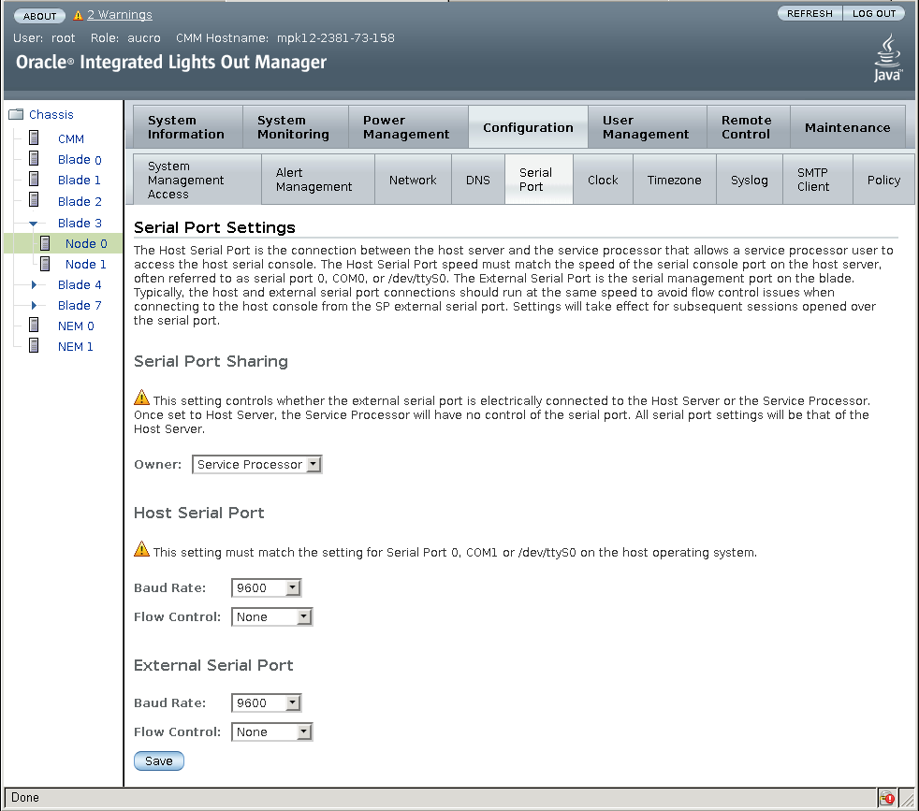Switch to the System Information tab
The width and height of the screenshot is (919, 811).
187,127
